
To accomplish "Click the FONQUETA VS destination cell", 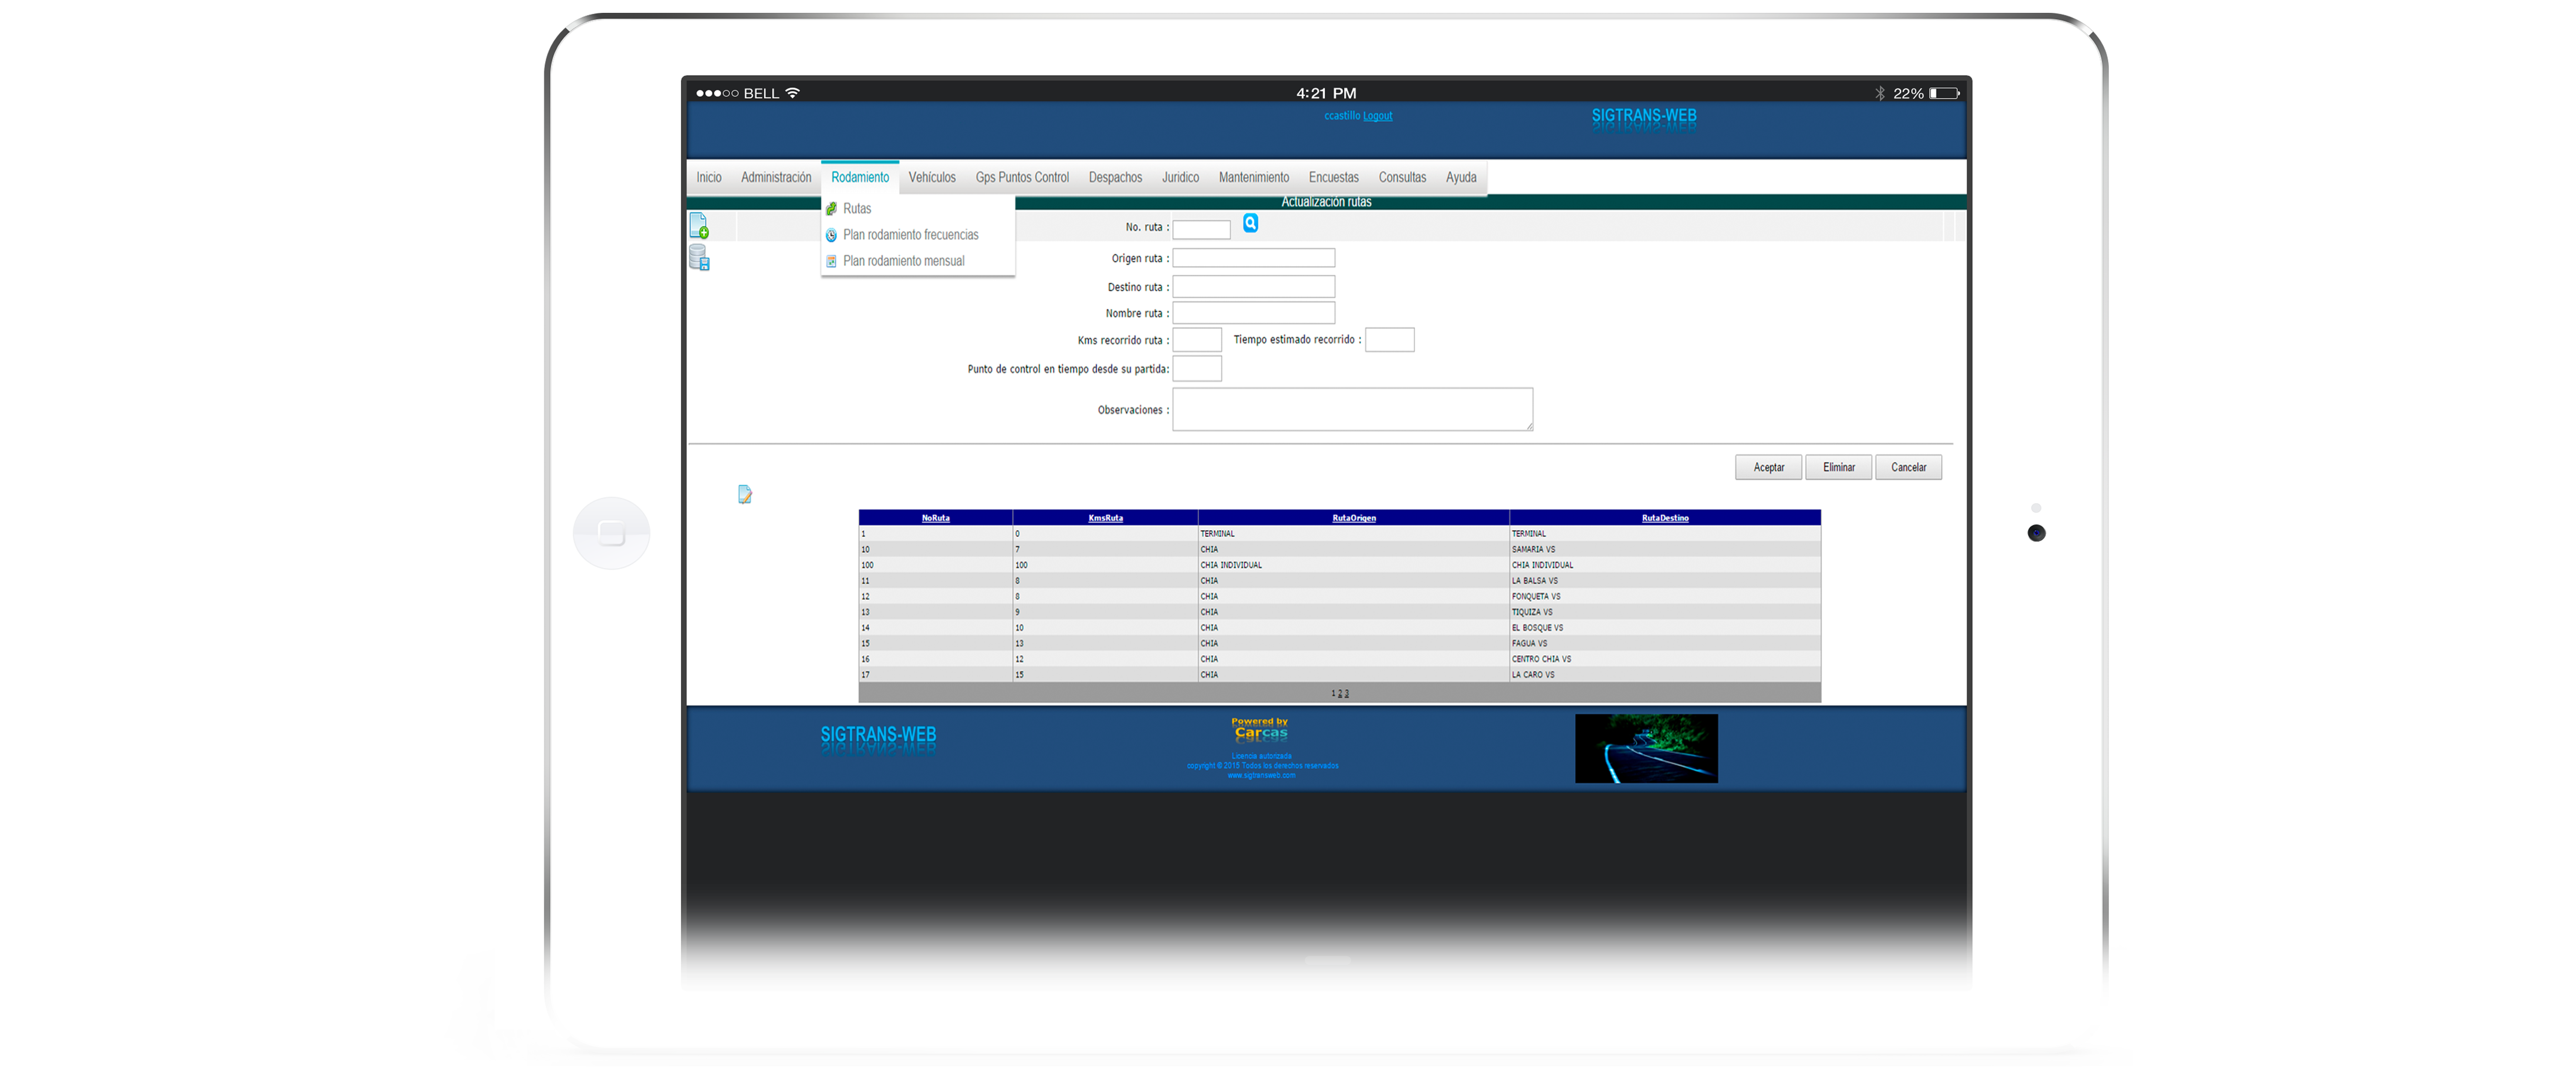I will [1664, 596].
